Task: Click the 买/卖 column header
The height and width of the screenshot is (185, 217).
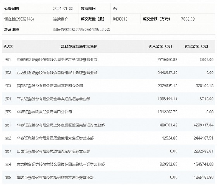Action: tap(8, 46)
